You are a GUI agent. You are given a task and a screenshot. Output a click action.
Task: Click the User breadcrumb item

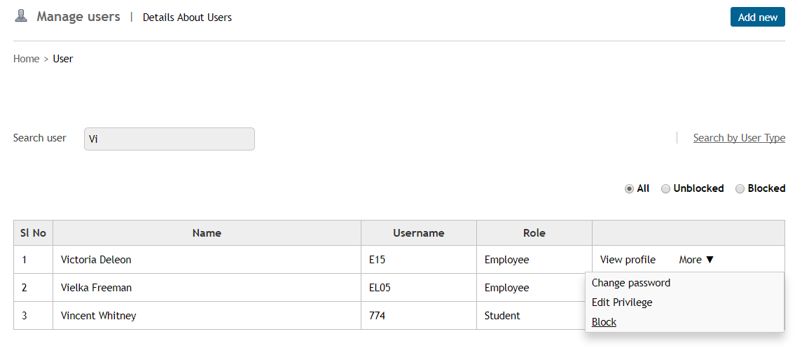pos(63,59)
